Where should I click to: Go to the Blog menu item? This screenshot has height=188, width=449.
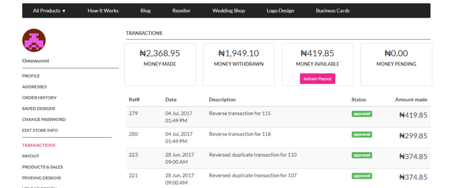point(145,11)
